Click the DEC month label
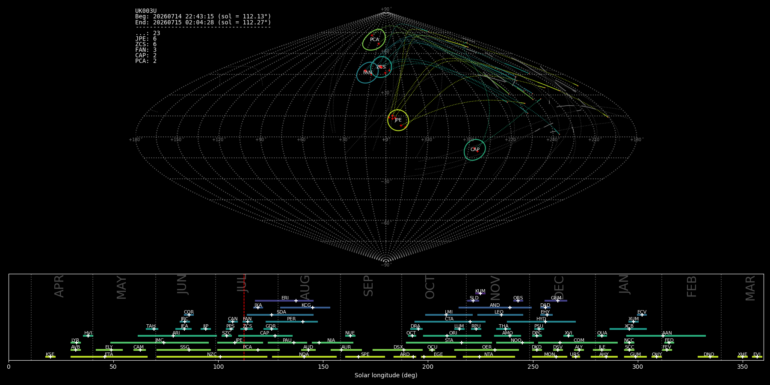The width and height of the screenshot is (770, 385). [559, 287]
